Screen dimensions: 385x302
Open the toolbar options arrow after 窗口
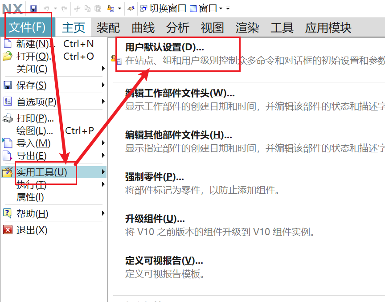pos(228,8)
